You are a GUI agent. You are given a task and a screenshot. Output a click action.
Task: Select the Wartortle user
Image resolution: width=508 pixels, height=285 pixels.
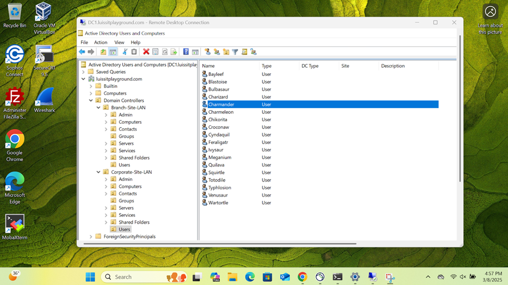point(218,203)
